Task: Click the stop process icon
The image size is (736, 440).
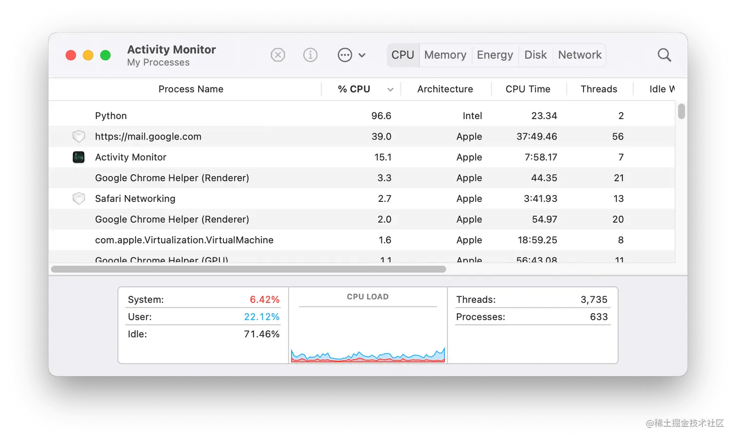Action: pos(278,55)
